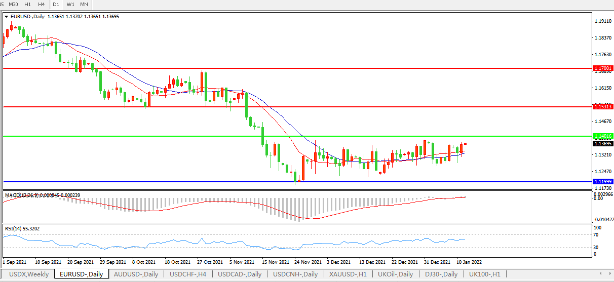This screenshot has height=282, width=614.
Task: Expand the EURUSD chart title dropdown arrow
Action: point(7,16)
